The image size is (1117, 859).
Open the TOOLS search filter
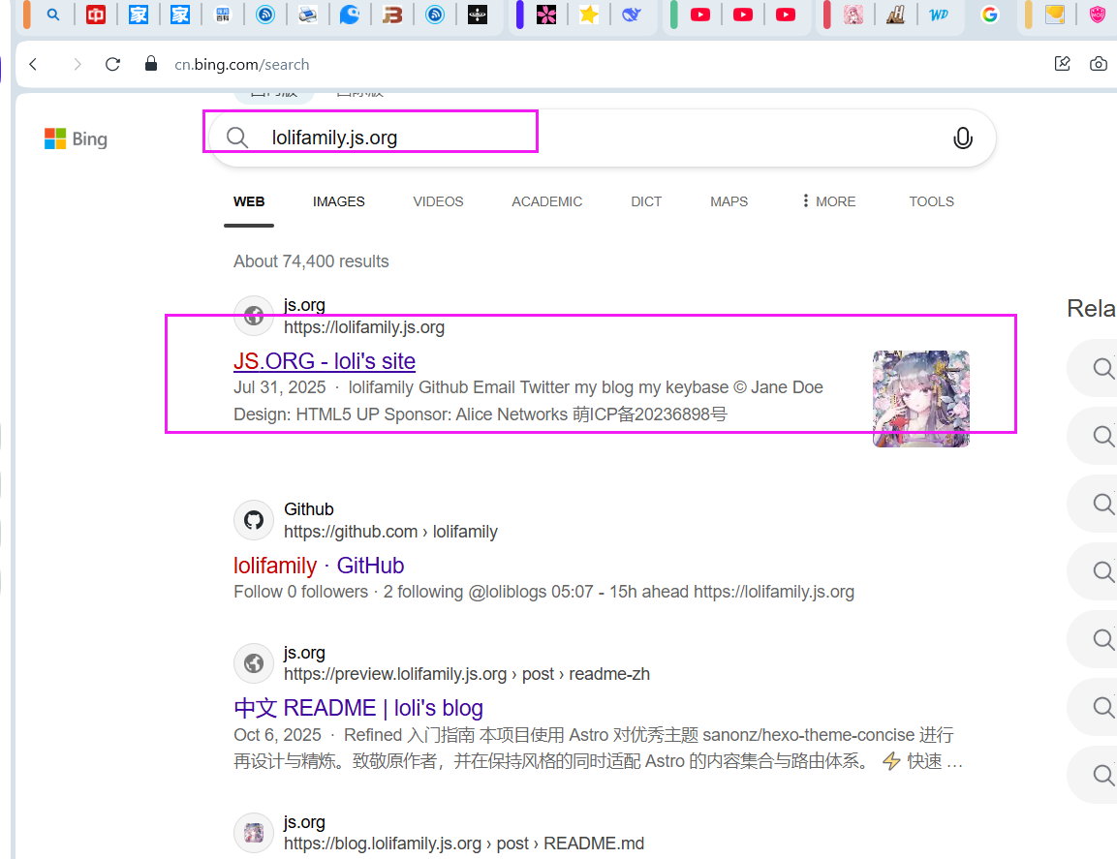(x=931, y=201)
